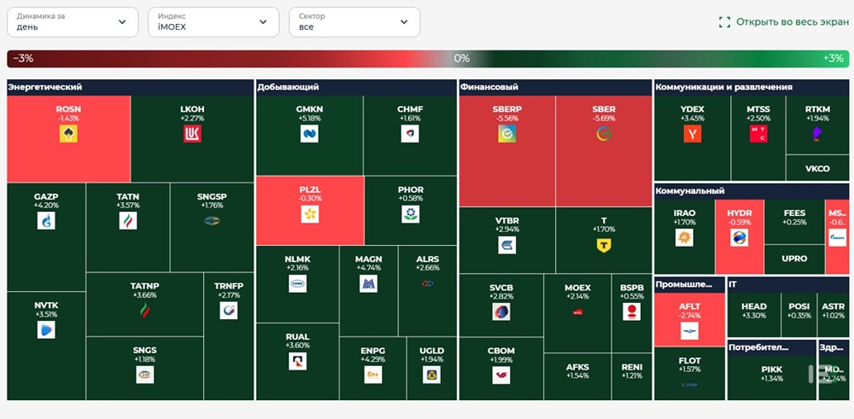This screenshot has height=419, width=854.
Task: Click the AFKS +1.54% tile
Action: click(577, 376)
